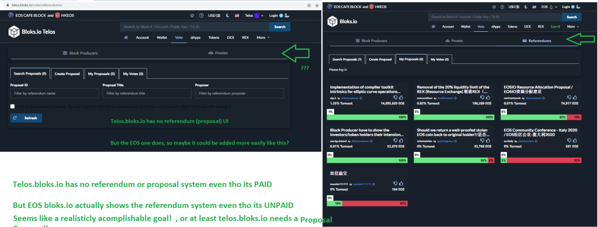598x227 pixels.
Task: Open DEX in Telos navigation
Action: (230, 38)
